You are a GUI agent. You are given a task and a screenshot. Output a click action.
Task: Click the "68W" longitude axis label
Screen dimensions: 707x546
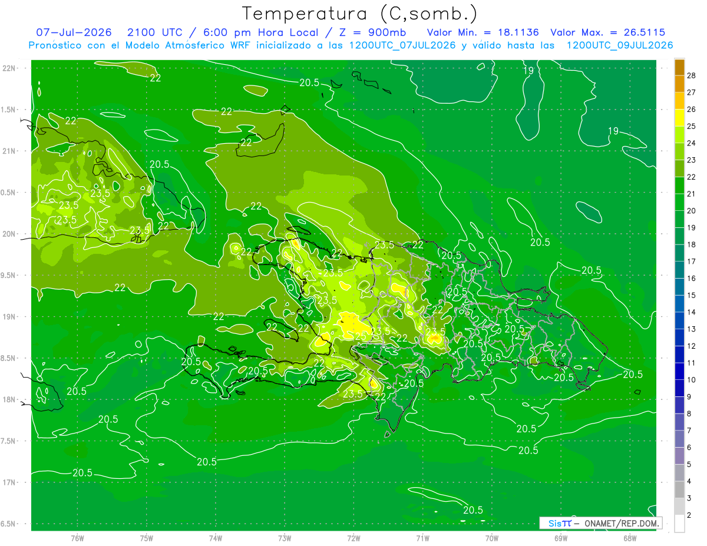tap(630, 539)
